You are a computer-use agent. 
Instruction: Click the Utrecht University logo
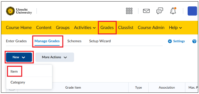19,11
